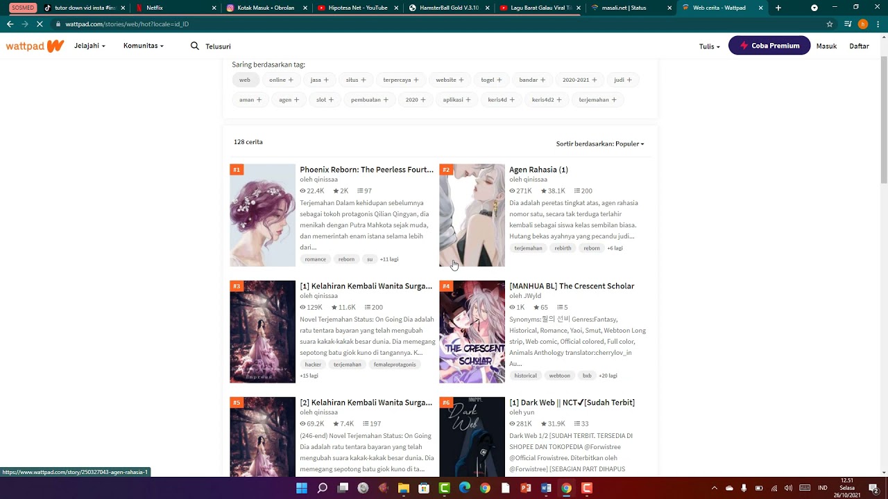The height and width of the screenshot is (499, 888).
Task: Add the '2020-2021' tag filter
Action: point(579,80)
